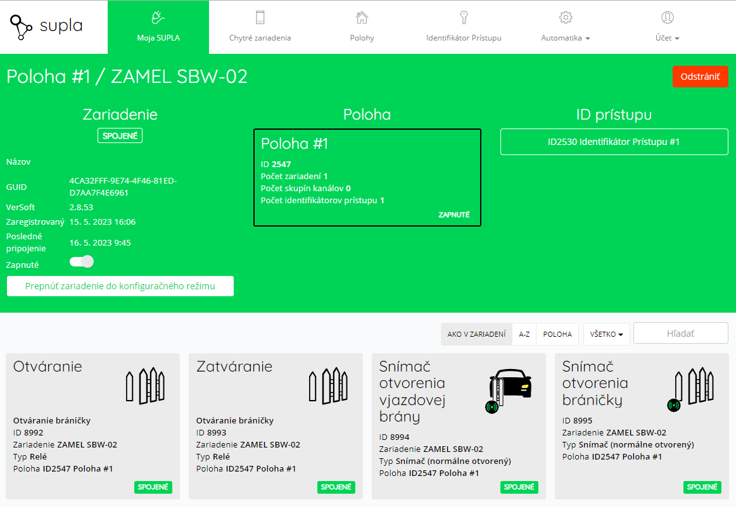
Task: Click the supla logo icon
Action: (21, 27)
